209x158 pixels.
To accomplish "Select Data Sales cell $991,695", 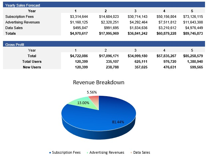I will (111, 28).
